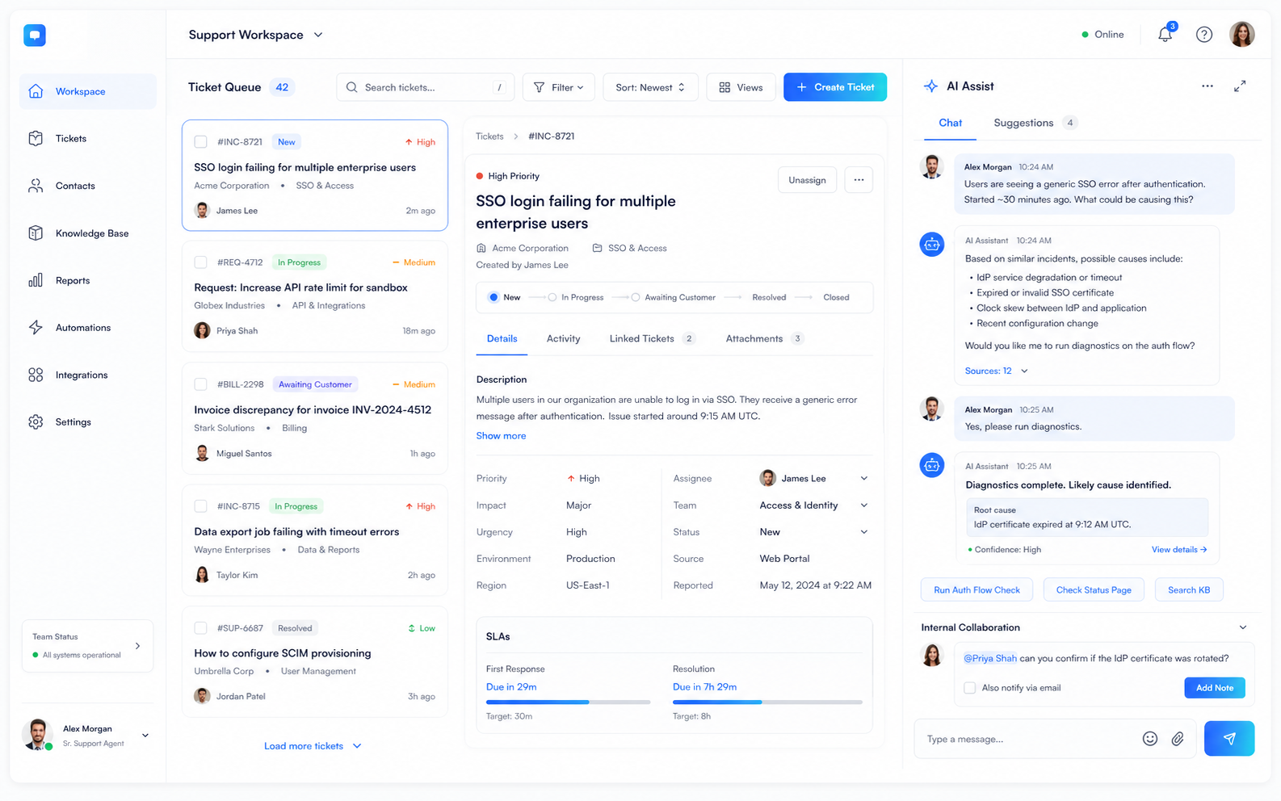This screenshot has height=801, width=1281.
Task: Open Assignee James Lee dropdown
Action: click(x=814, y=479)
